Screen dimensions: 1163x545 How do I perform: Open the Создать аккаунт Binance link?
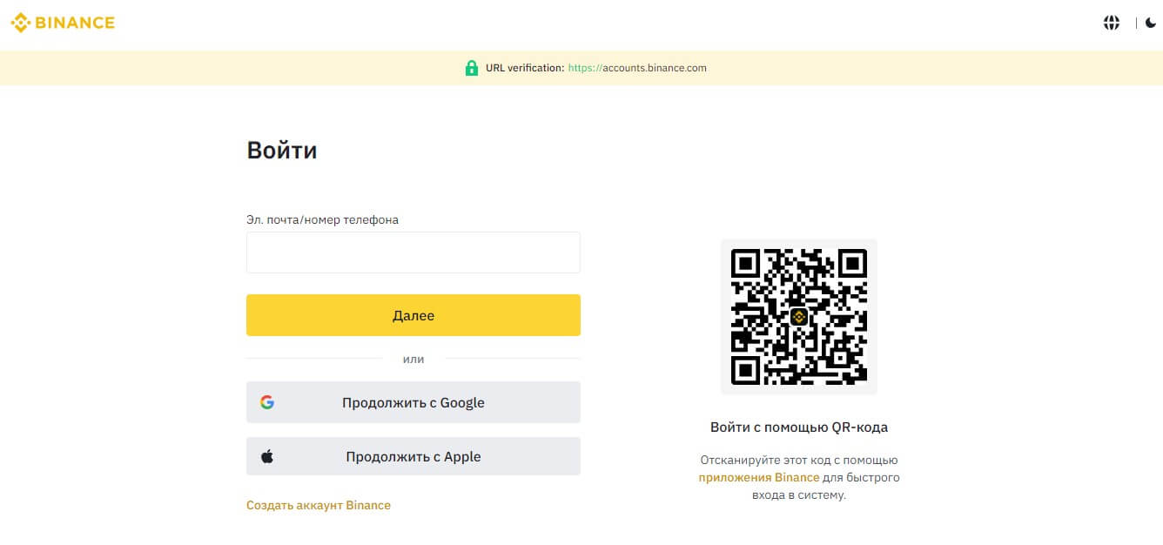pos(319,505)
